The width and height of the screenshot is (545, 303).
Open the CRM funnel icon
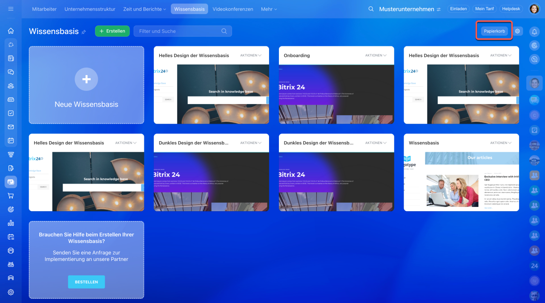[11, 154]
